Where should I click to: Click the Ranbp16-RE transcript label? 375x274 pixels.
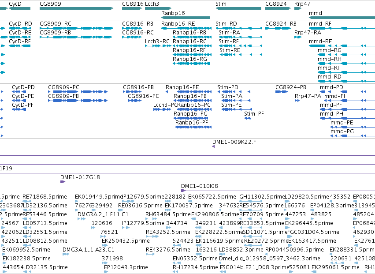tap(178, 24)
